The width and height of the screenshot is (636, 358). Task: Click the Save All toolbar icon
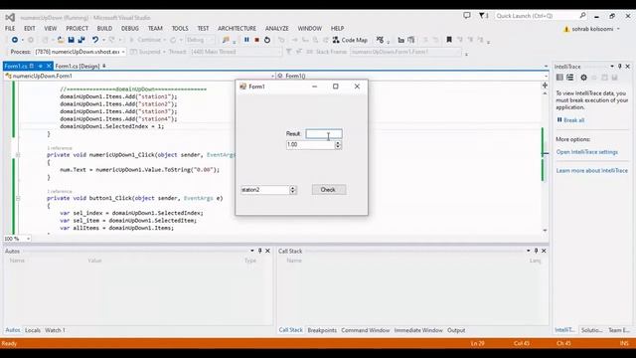81,40
